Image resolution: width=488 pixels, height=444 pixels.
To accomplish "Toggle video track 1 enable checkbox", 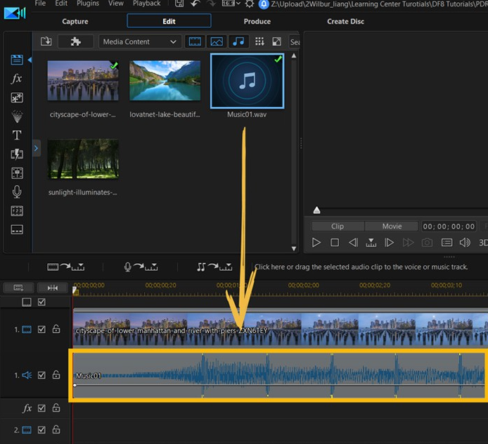I will click(x=41, y=329).
